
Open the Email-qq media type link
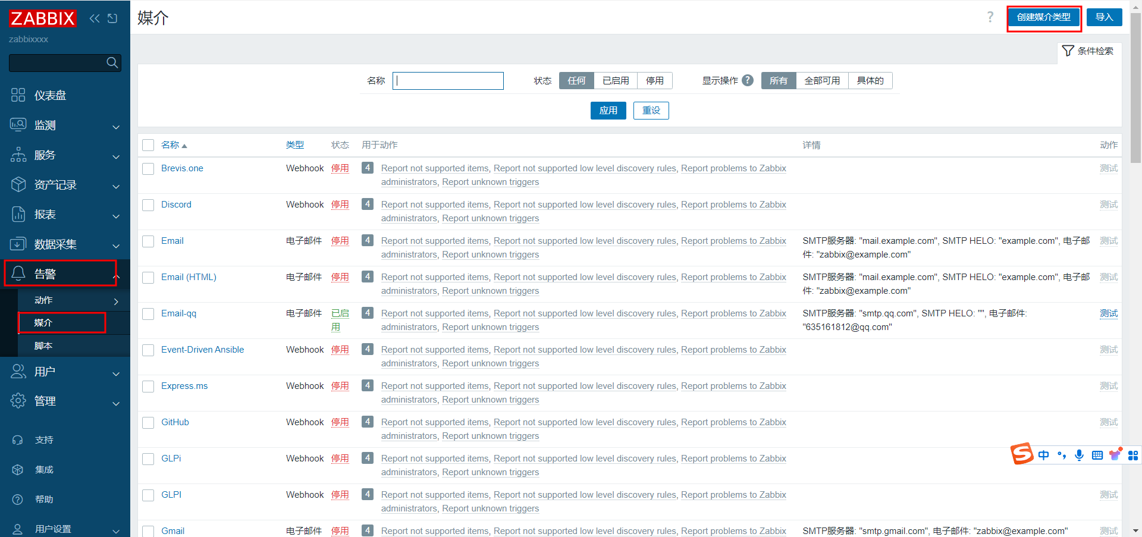[x=178, y=313]
